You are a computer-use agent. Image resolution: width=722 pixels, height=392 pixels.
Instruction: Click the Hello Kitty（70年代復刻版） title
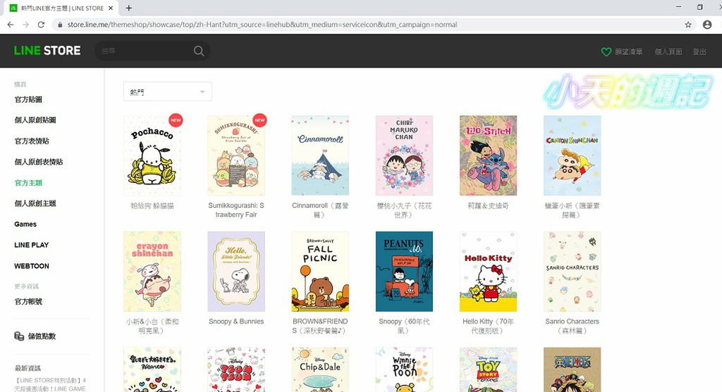tap(488, 326)
